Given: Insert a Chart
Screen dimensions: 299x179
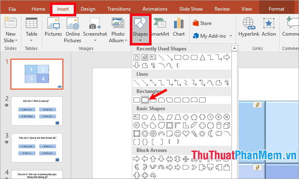Looking at the screenshot, I should point(179,27).
